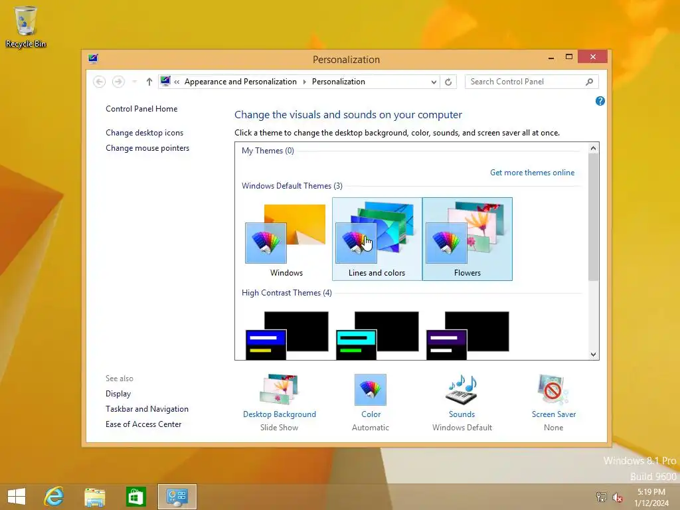Click the Screen Saver link text
This screenshot has height=510, width=680.
554,414
